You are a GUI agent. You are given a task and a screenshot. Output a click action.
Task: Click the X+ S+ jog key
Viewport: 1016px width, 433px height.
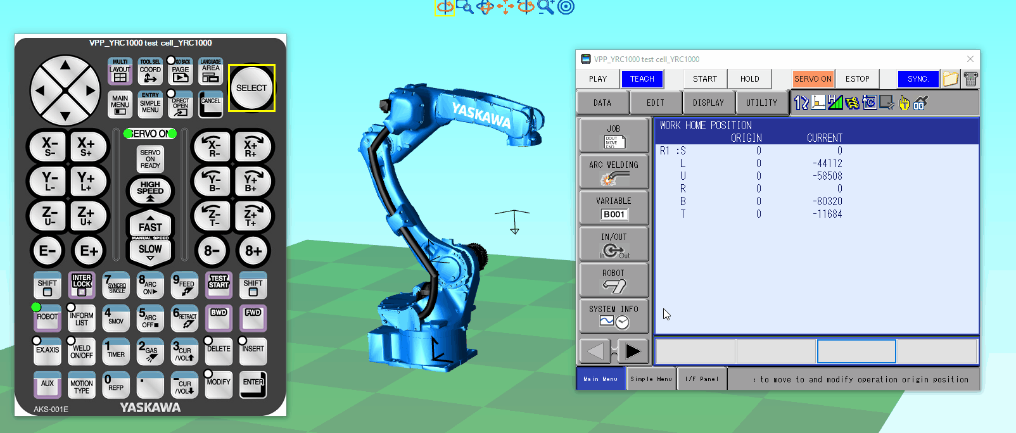[86, 146]
